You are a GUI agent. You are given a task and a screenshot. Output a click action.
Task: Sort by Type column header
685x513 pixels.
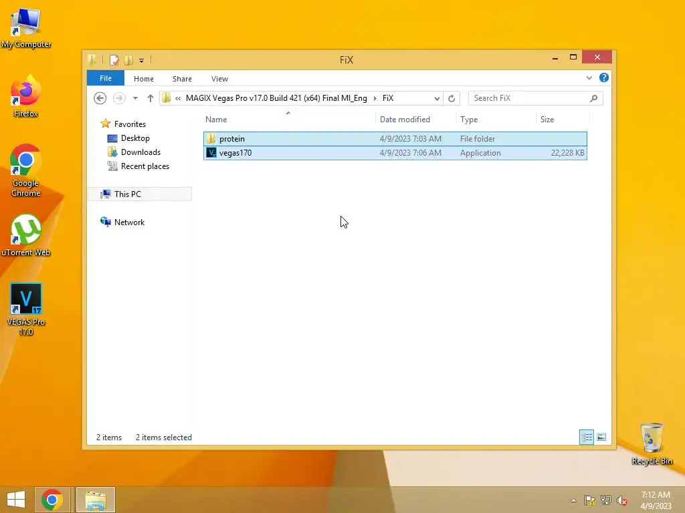[x=469, y=120]
